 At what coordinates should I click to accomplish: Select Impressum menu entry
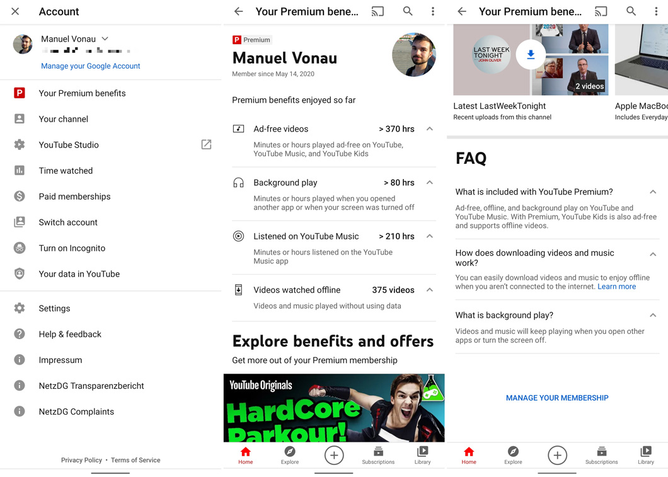point(110,360)
